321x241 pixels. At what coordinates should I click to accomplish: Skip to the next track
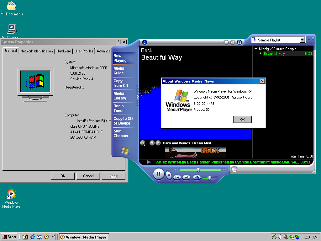[186, 177]
